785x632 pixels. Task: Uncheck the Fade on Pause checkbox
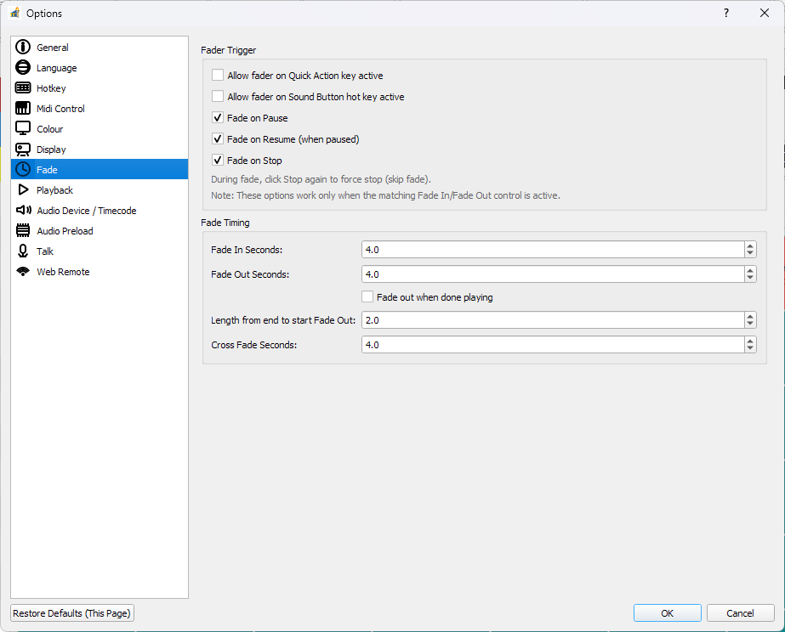click(x=218, y=118)
